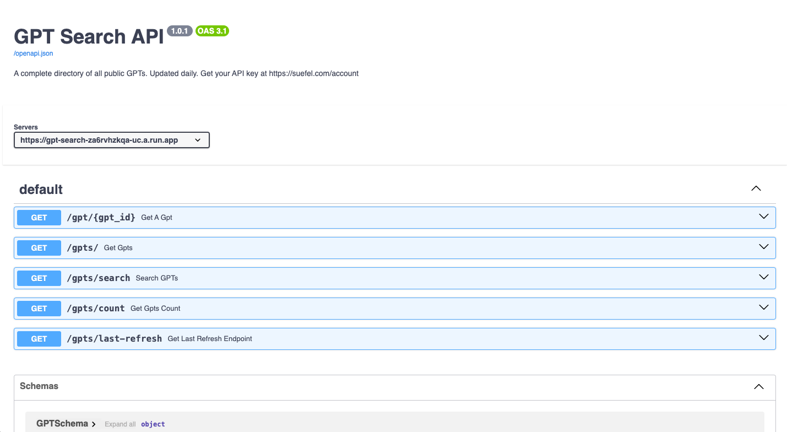The height and width of the screenshot is (432, 787).
Task: Expand /gpt/{gpt_id} endpoint arrow
Action: pyautogui.click(x=763, y=217)
